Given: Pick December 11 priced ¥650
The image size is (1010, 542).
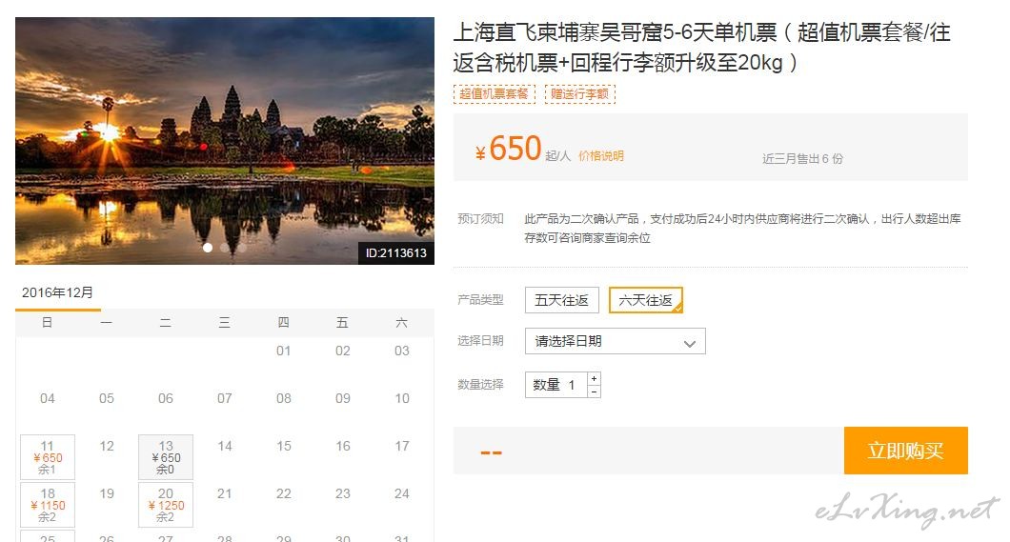Looking at the screenshot, I should pyautogui.click(x=48, y=457).
